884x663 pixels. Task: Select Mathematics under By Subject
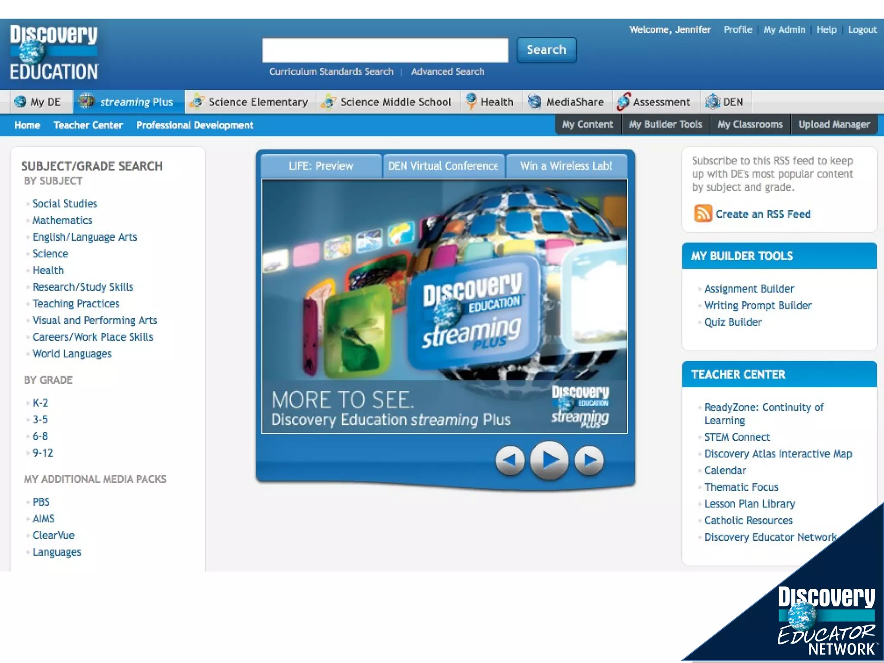(x=63, y=221)
